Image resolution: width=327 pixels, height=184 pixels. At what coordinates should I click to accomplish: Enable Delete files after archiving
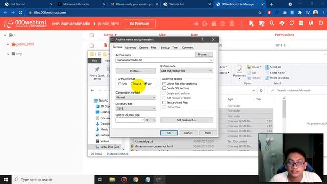coord(165,84)
